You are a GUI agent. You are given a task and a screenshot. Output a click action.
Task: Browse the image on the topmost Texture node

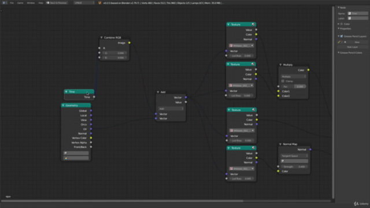coord(231,46)
